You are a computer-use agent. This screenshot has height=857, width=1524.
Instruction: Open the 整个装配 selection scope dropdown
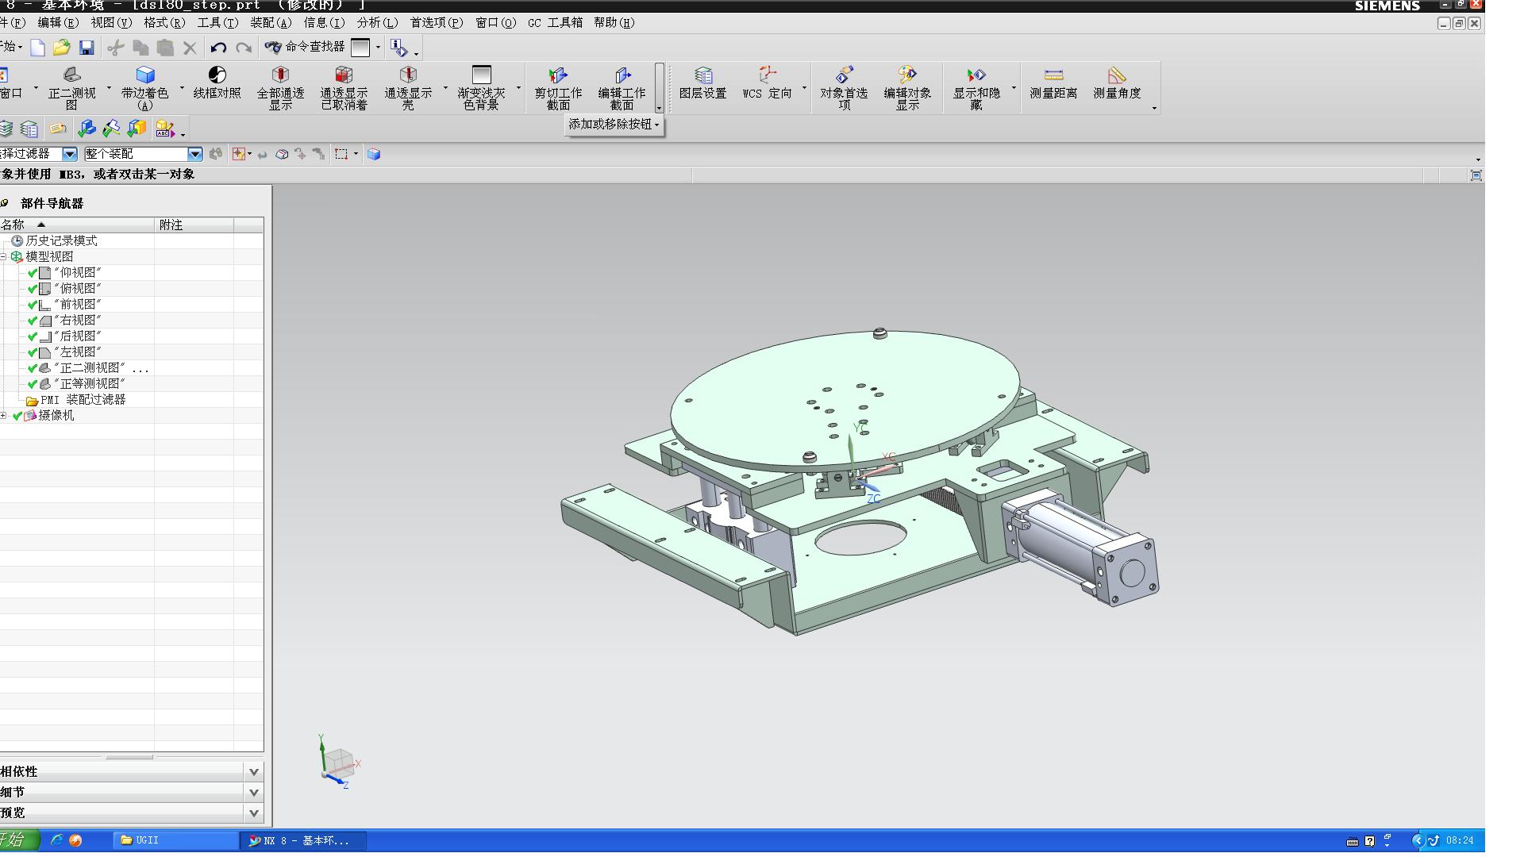point(194,154)
